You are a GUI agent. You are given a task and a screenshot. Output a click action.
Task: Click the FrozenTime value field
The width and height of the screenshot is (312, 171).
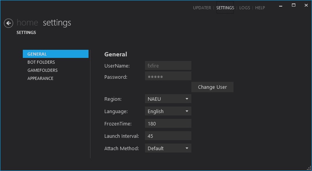[x=168, y=124]
